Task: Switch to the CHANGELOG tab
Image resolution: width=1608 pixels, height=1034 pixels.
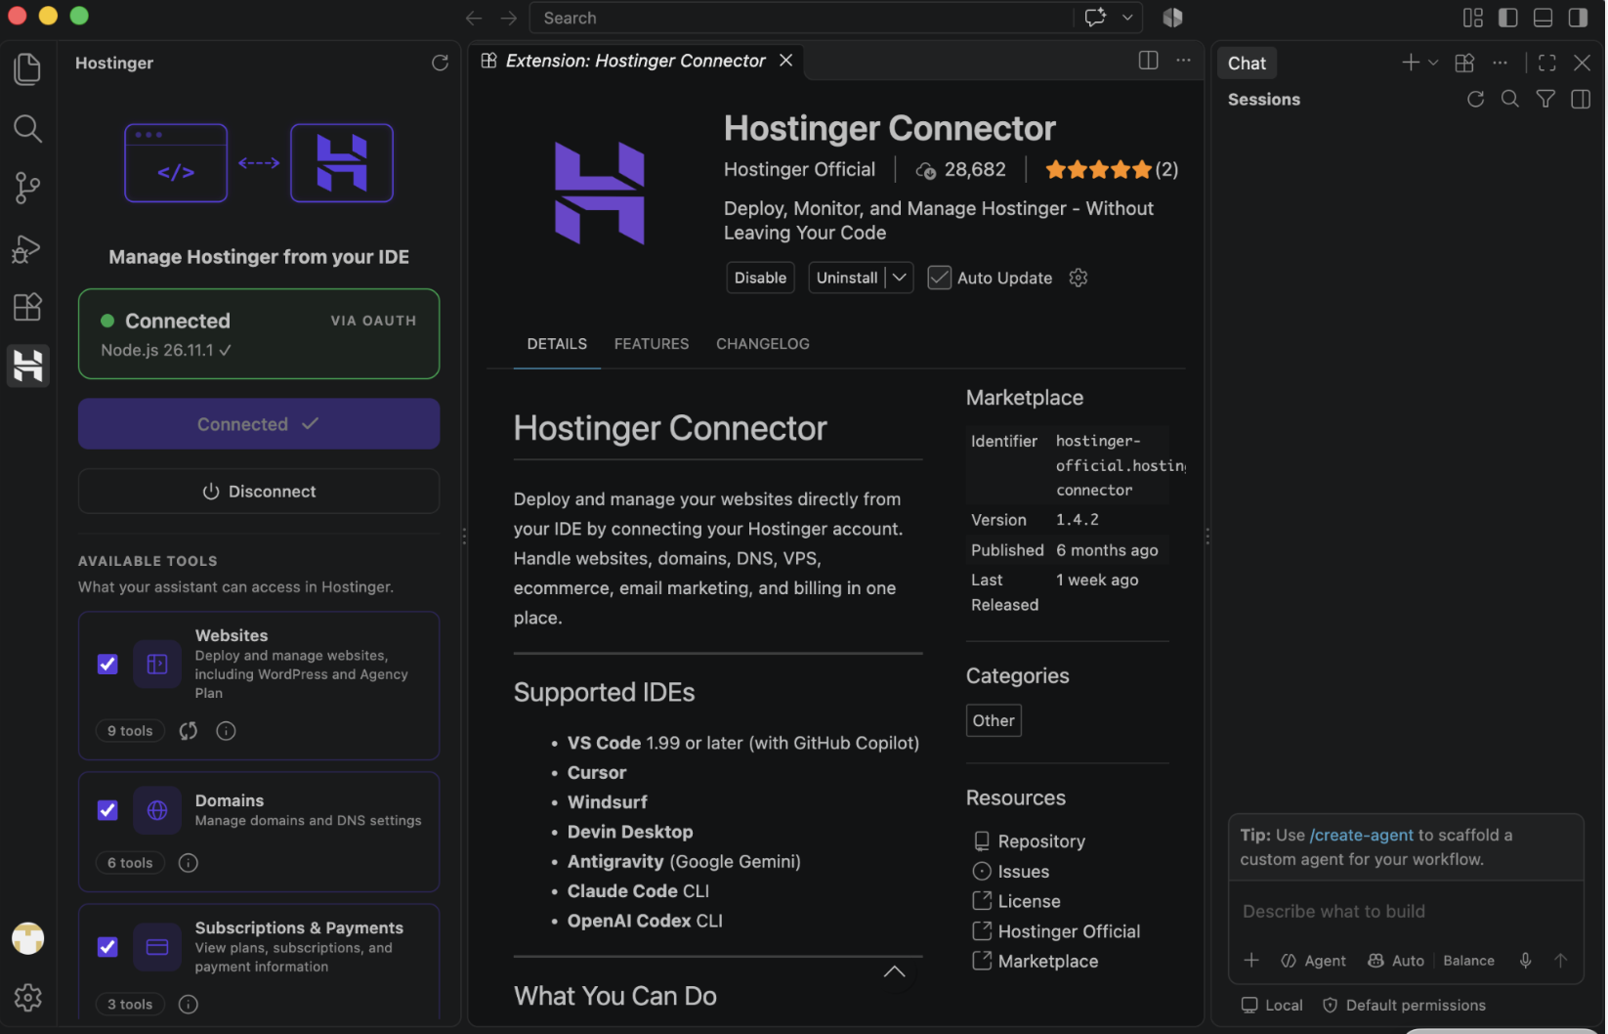Action: [763, 344]
